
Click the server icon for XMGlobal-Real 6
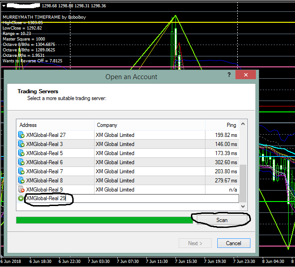[x=21, y=162]
